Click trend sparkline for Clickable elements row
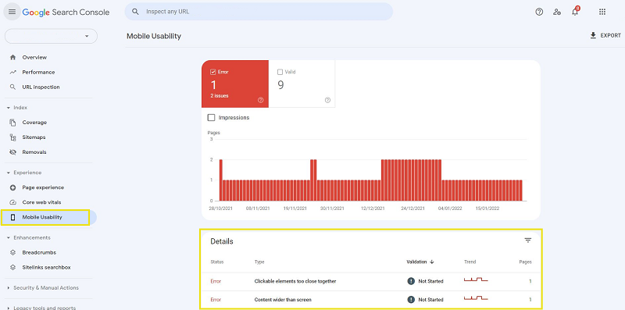The height and width of the screenshot is (310, 625). 476,280
